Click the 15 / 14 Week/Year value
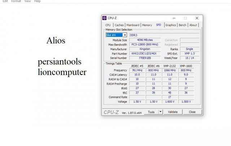This screenshot has height=146, width=231. [189, 58]
